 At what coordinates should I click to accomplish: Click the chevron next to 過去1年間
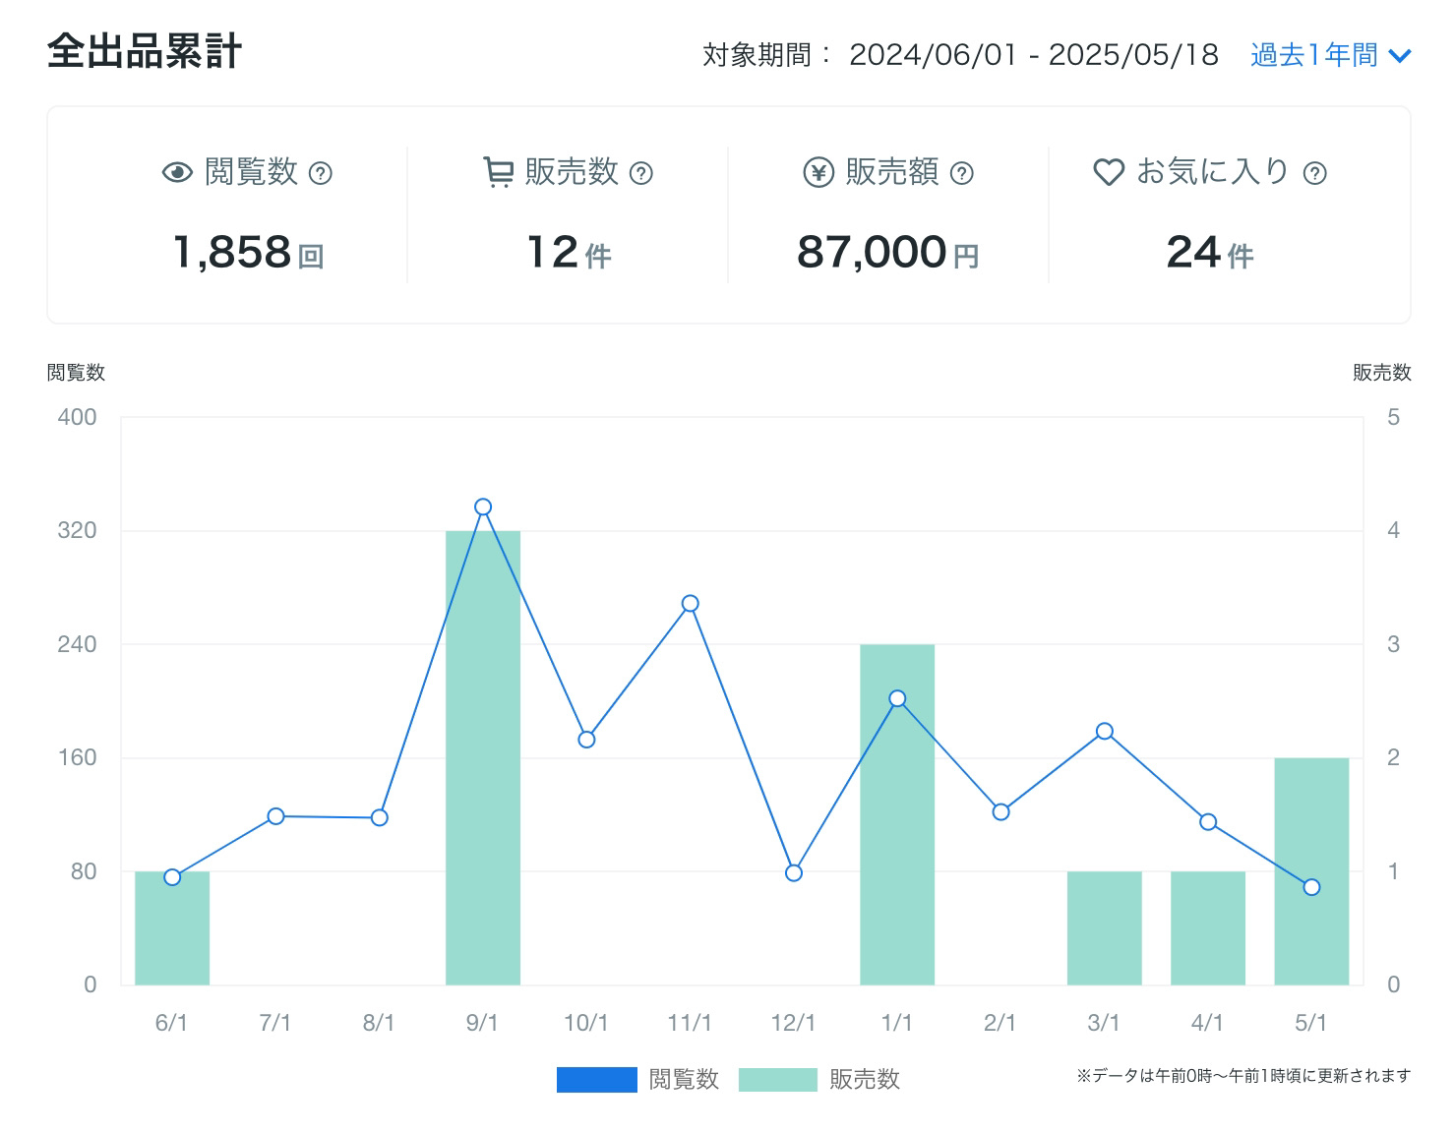[x=1400, y=56]
